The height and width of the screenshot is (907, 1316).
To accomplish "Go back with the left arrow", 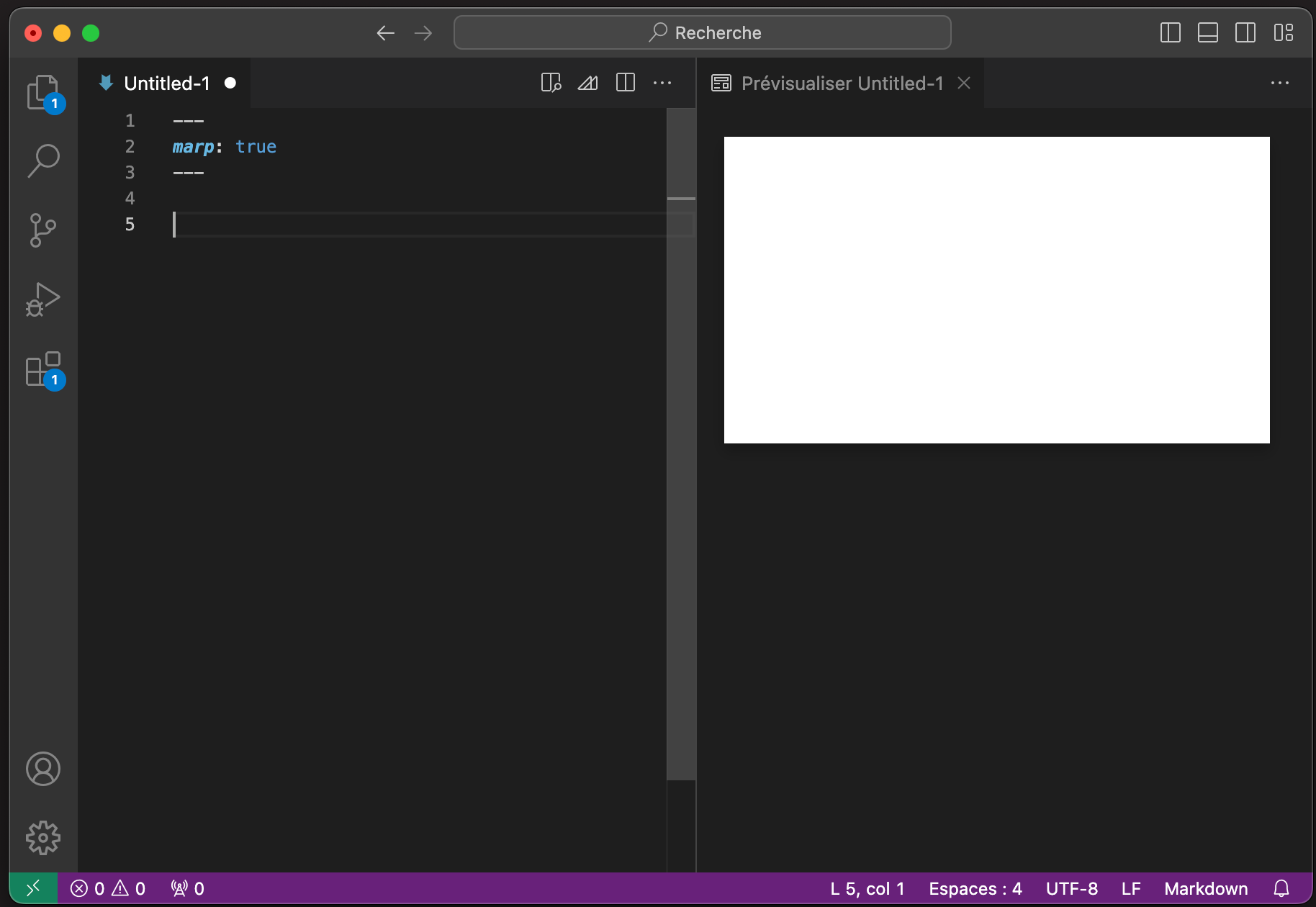I will pos(386,33).
